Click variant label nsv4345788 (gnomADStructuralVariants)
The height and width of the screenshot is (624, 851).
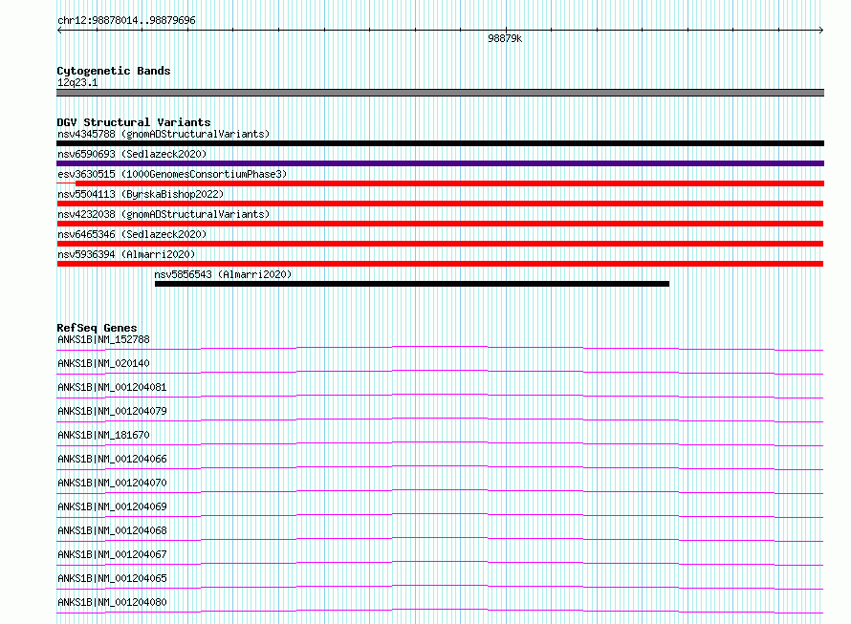(164, 134)
